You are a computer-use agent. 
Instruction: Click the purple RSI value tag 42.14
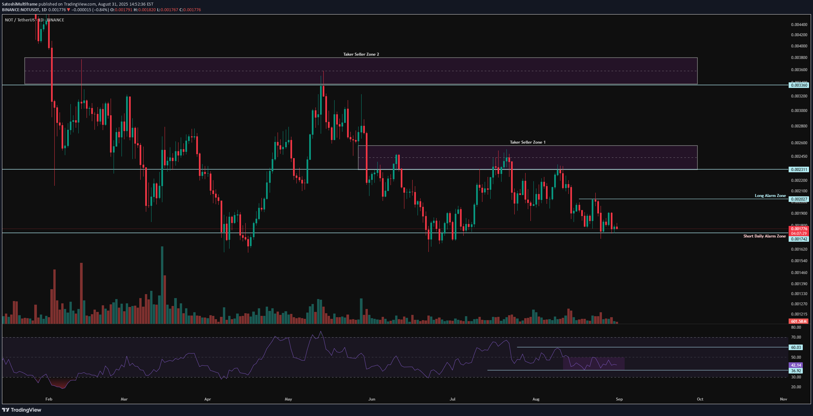[796, 365]
